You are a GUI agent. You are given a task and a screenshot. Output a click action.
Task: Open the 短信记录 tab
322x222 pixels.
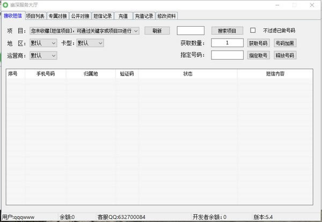103,16
